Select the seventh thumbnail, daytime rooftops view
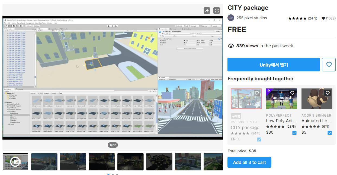 pyautogui.click(x=188, y=162)
